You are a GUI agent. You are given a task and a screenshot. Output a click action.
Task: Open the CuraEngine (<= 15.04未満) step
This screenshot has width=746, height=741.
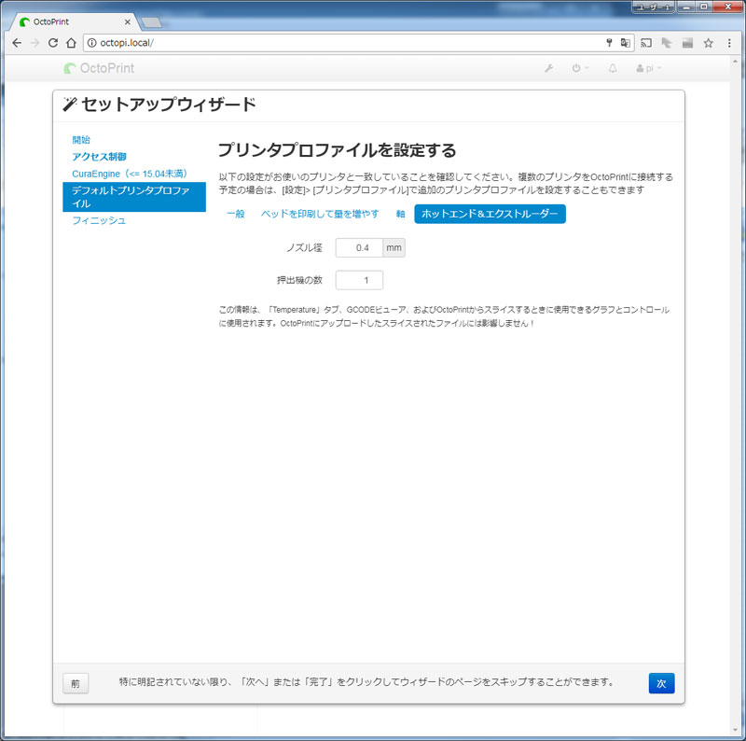tap(130, 174)
